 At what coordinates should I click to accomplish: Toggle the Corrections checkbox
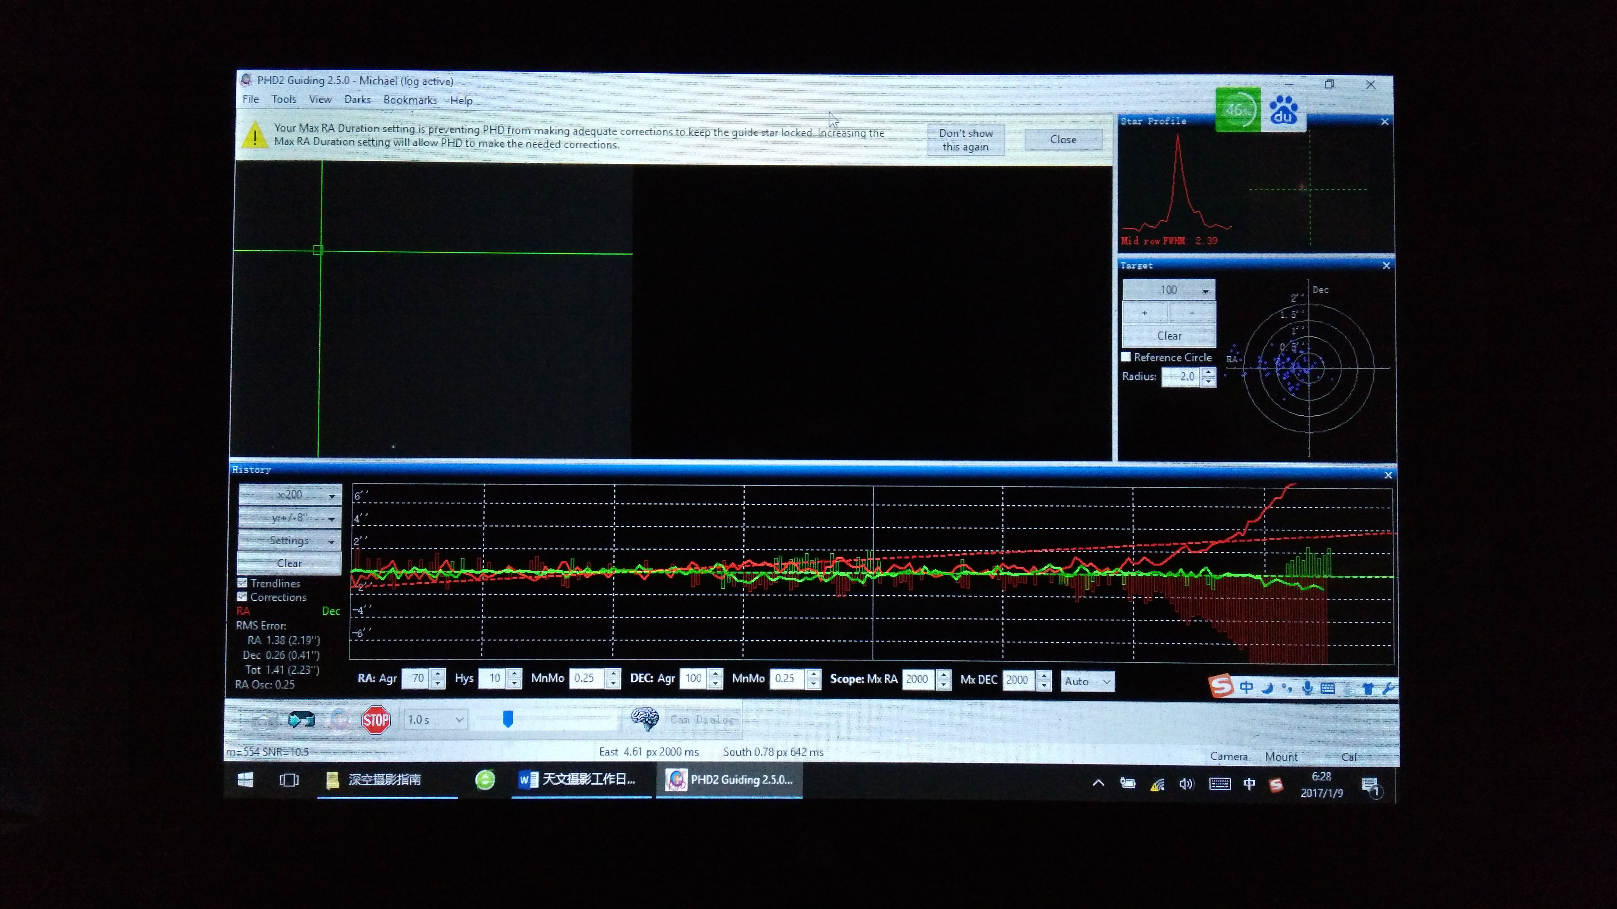click(x=242, y=597)
